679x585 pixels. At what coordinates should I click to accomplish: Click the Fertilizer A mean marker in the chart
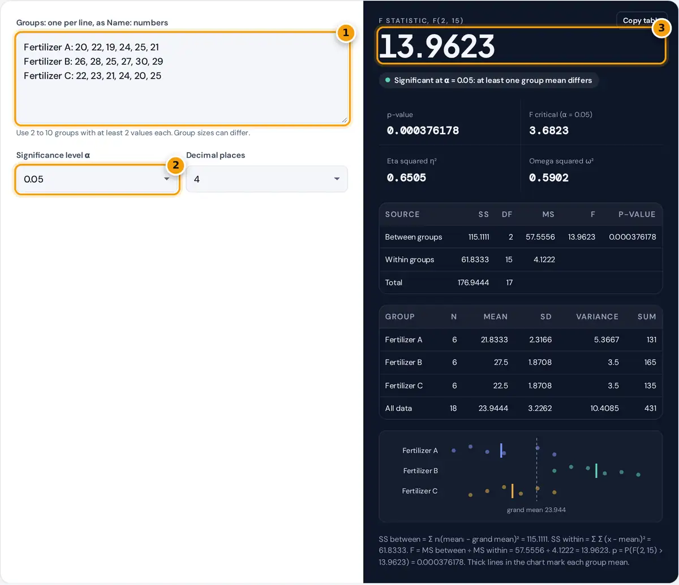pyautogui.click(x=501, y=450)
